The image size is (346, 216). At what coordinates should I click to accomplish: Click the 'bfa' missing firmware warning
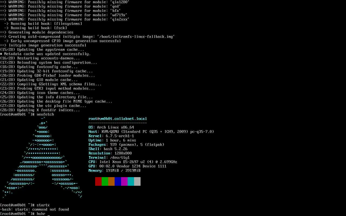coord(61,11)
